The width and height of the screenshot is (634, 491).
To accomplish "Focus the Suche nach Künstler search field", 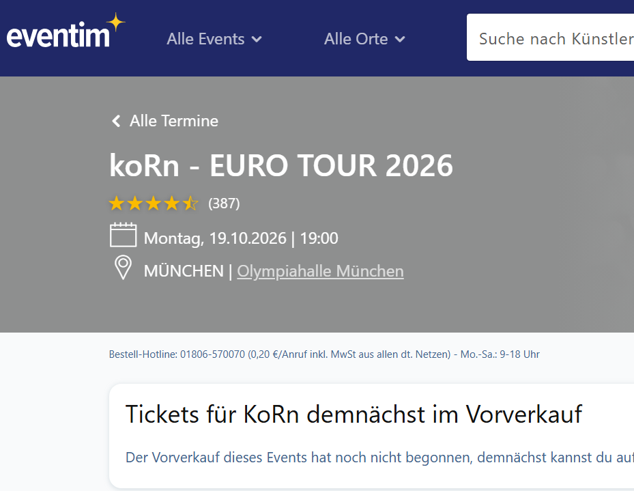I will 550,38.
